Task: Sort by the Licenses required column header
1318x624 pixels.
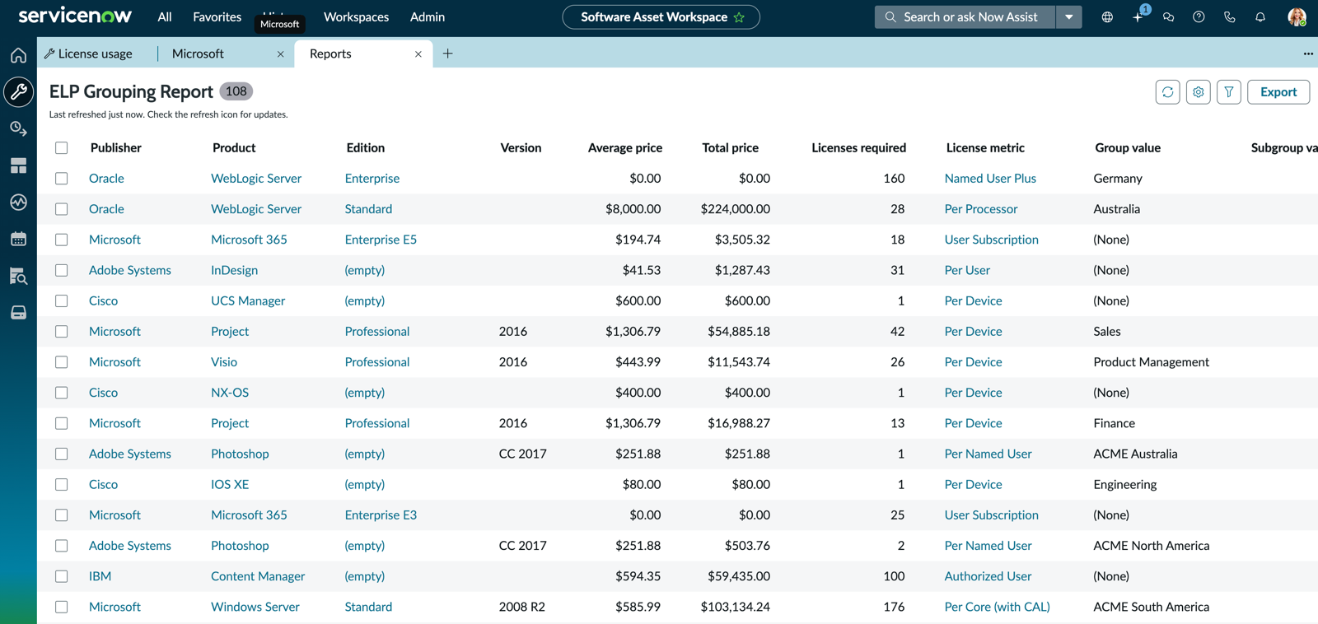Action: 858,148
